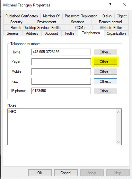The width and height of the screenshot is (132, 179).
Task: Click scroll down arrow in Notes box
Action: coord(118,142)
